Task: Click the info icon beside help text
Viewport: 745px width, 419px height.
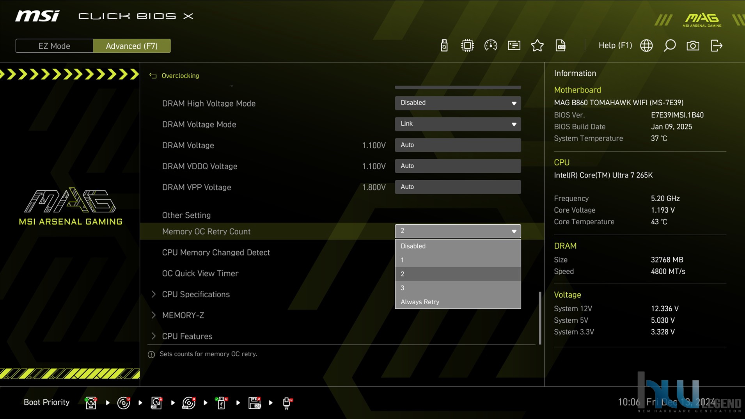Action: tap(151, 354)
